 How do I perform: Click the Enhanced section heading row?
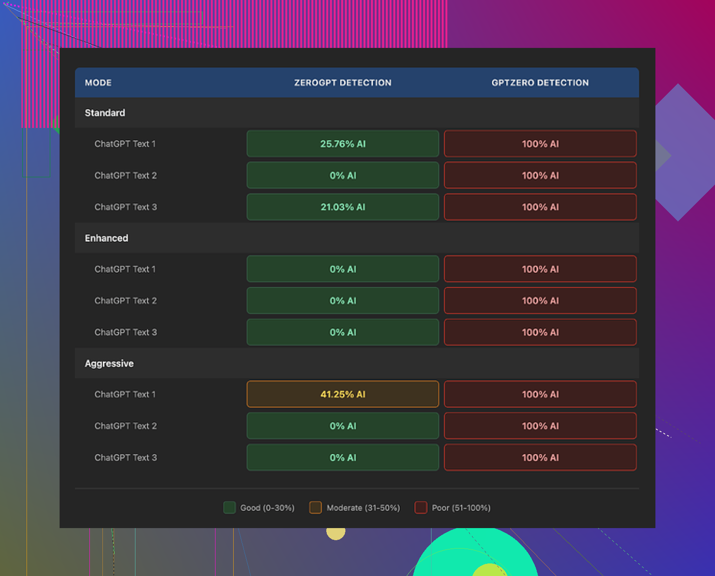tap(107, 238)
